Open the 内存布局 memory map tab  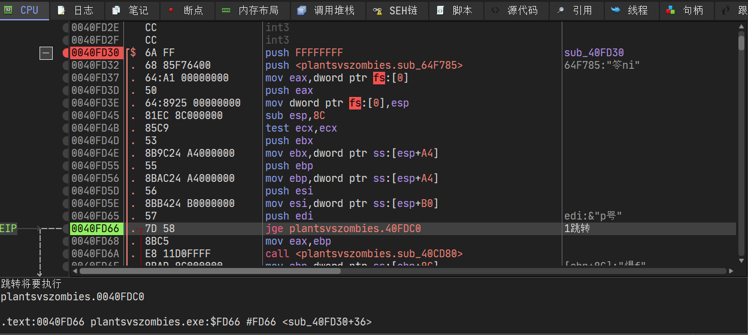[252, 10]
